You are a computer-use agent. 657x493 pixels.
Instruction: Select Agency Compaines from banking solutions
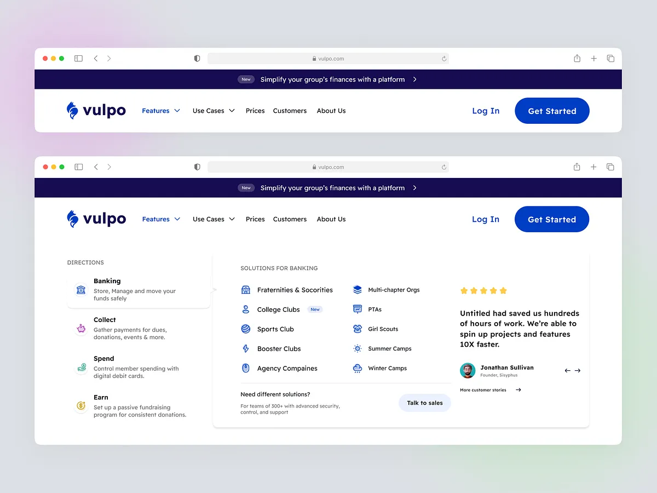[287, 369]
